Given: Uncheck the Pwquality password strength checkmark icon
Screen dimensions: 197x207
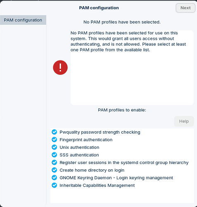Looking at the screenshot, I should (55, 132).
